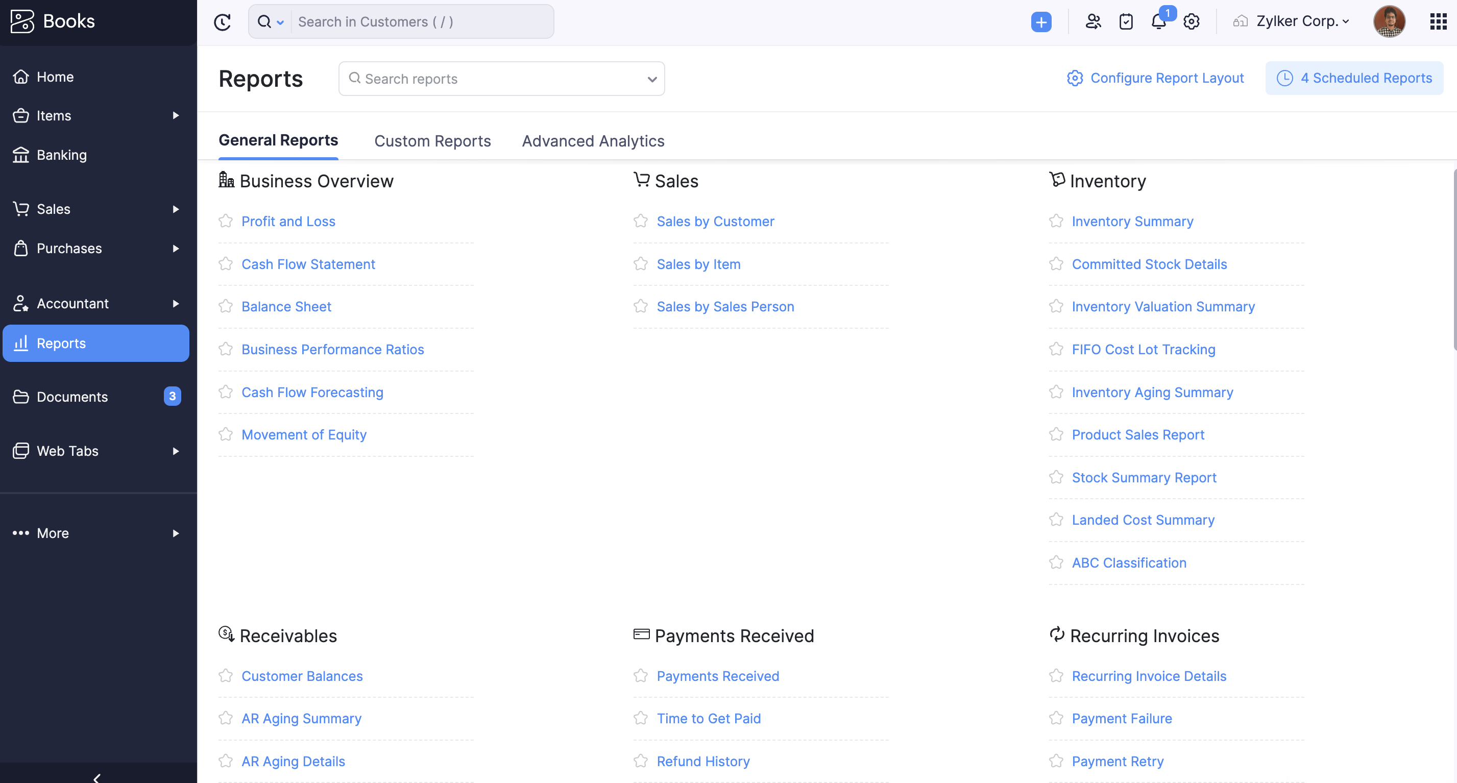1457x783 pixels.
Task: Open Inventory Valuation Summary
Action: tap(1163, 307)
